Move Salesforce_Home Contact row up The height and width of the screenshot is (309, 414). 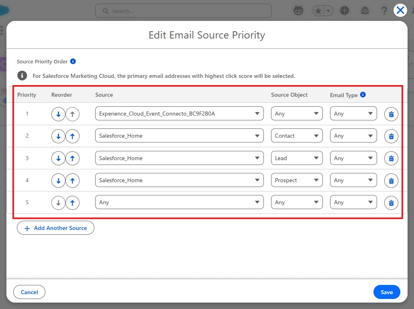pyautogui.click(x=72, y=136)
